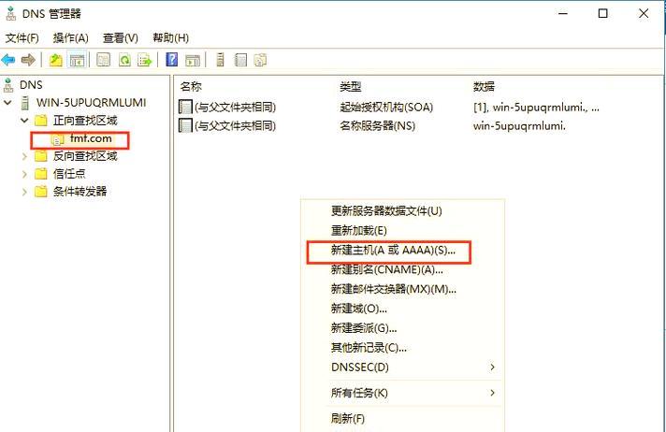Click the Export list toolbar icon
Viewport: 666px width, 432px height.
(144, 60)
